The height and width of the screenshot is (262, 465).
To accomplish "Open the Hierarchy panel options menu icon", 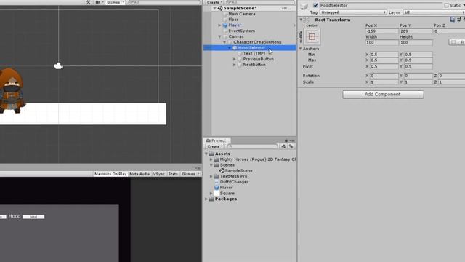I will [284, 8].
